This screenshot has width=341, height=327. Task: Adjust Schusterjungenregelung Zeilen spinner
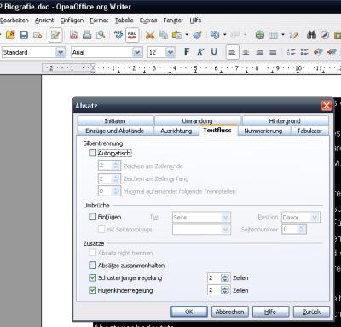coord(225,278)
